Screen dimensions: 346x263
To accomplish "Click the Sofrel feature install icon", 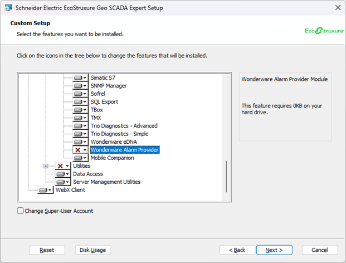I will coord(79,94).
